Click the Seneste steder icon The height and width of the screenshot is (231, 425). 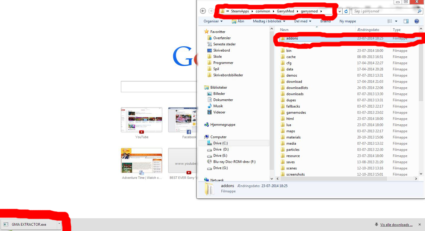click(x=210, y=44)
